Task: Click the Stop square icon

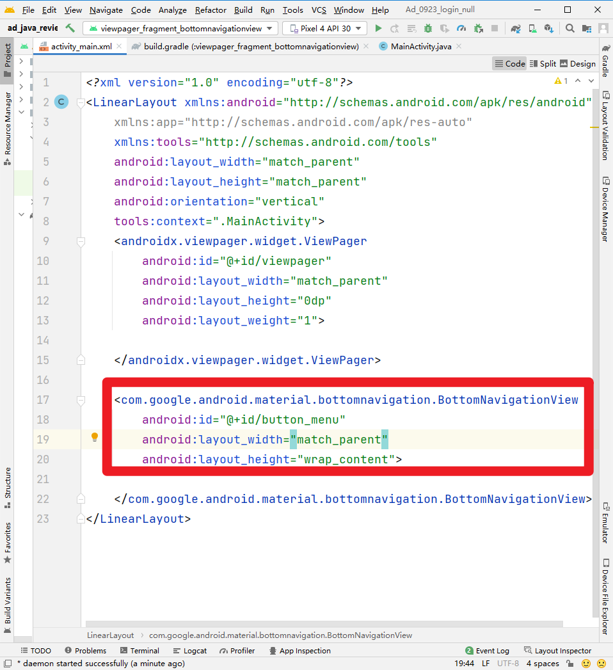Action: pos(495,28)
